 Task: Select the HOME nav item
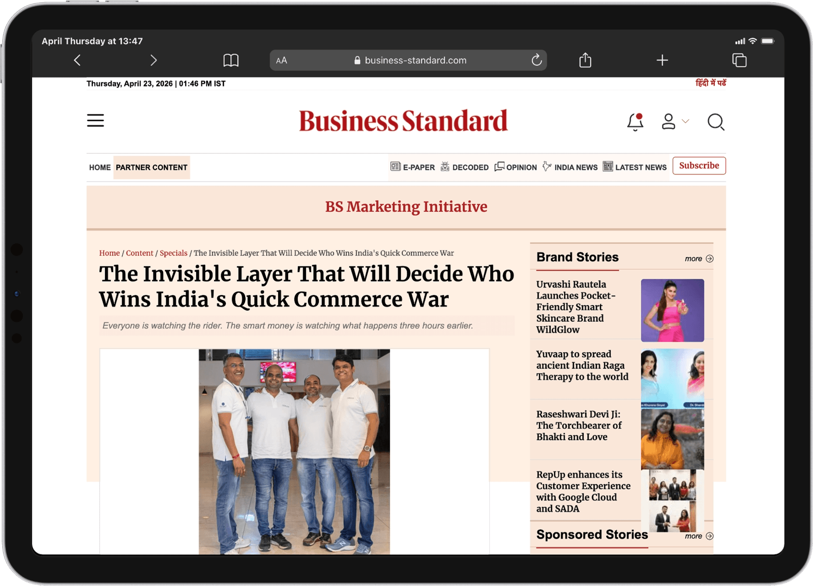point(100,167)
